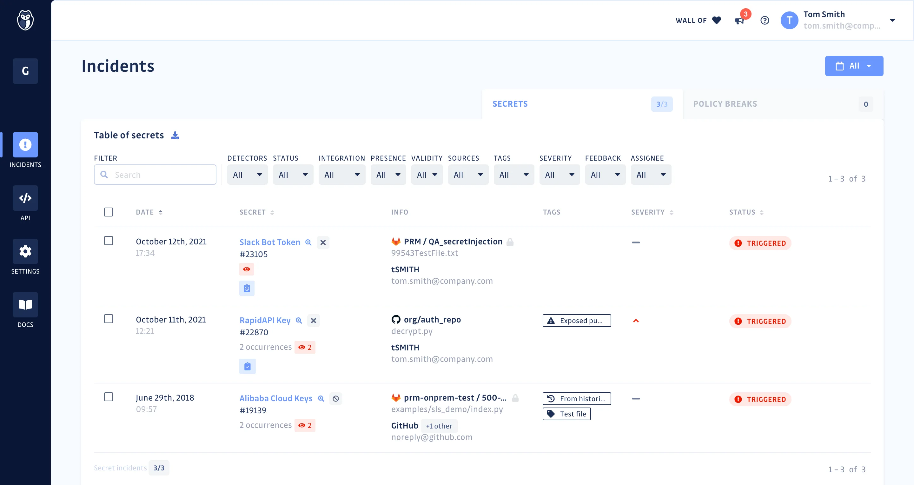Expand the Feedback filter dropdown

605,175
